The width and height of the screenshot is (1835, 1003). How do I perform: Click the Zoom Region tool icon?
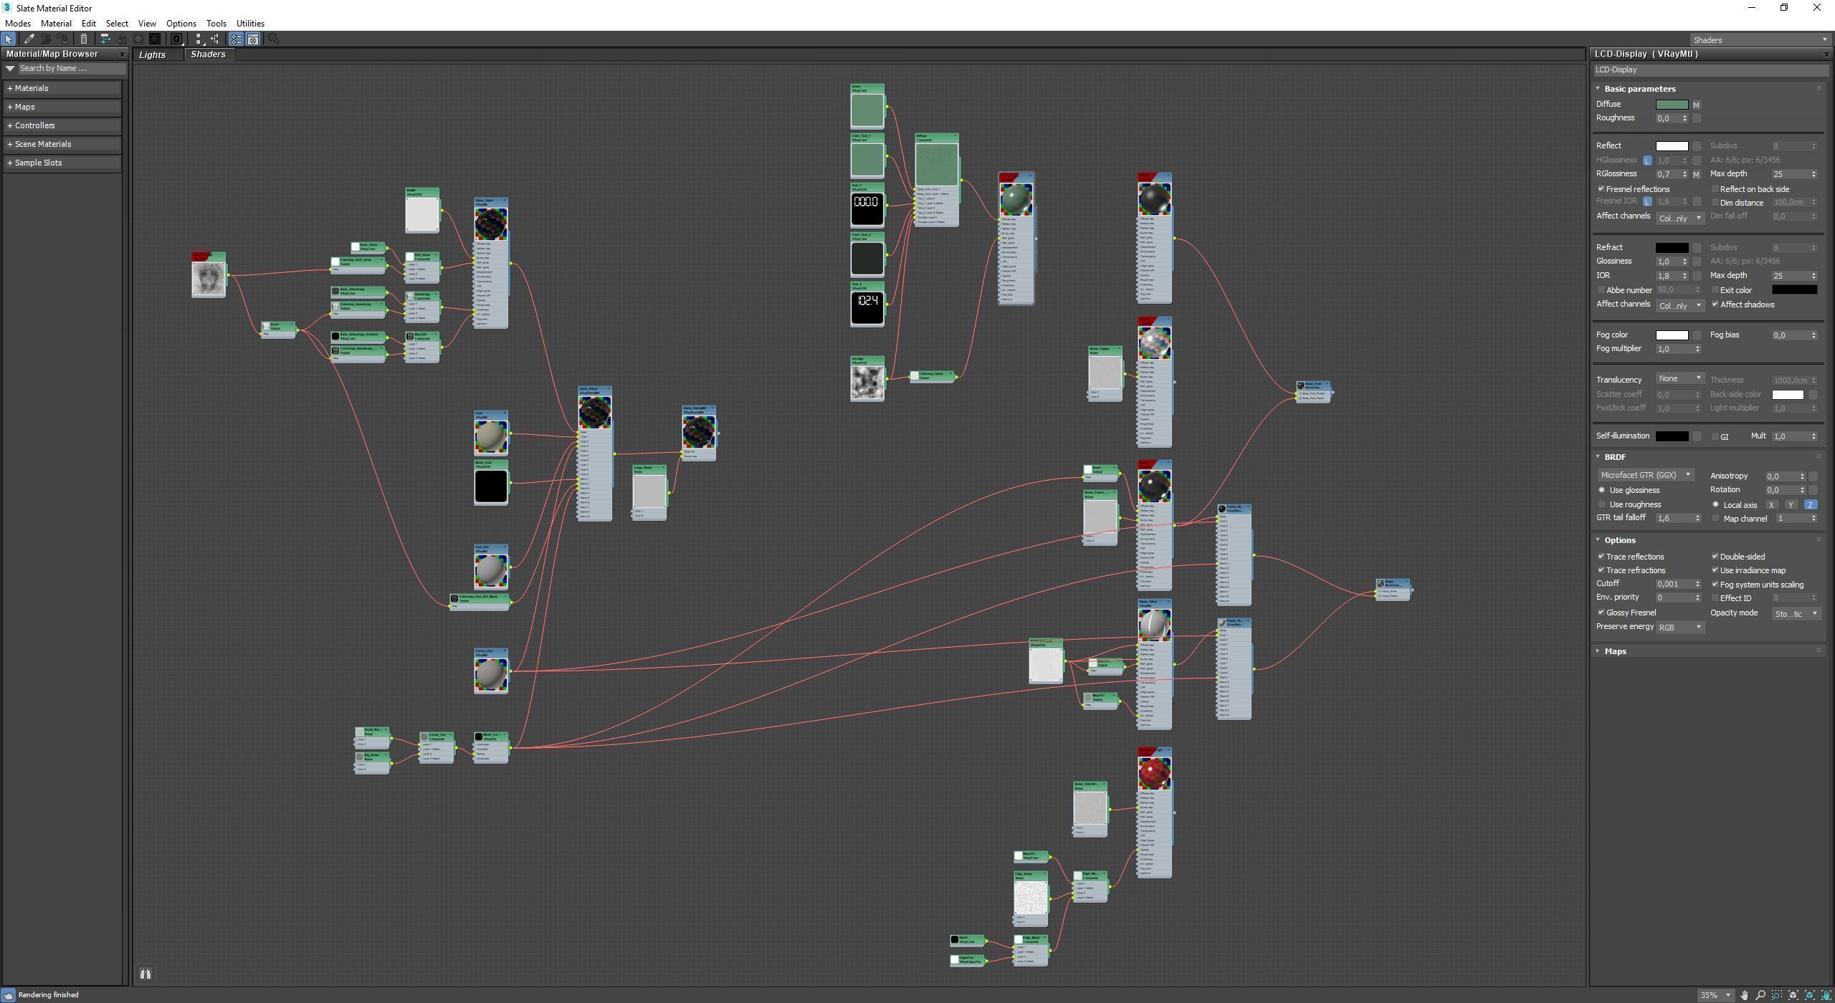(1777, 995)
